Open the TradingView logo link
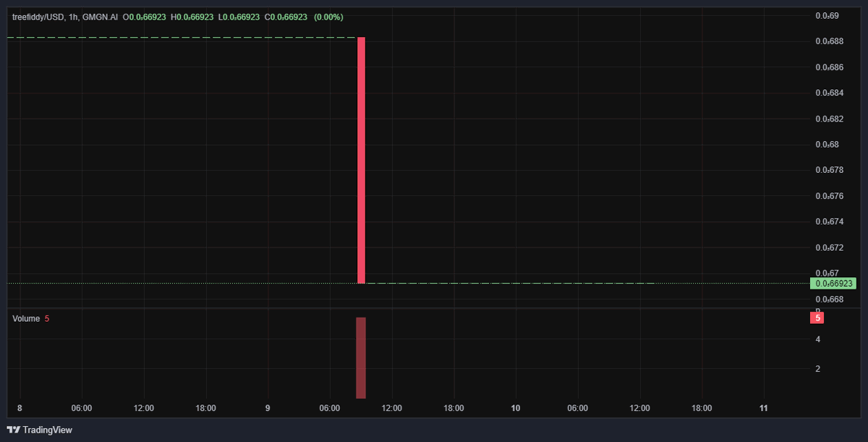 coord(40,430)
